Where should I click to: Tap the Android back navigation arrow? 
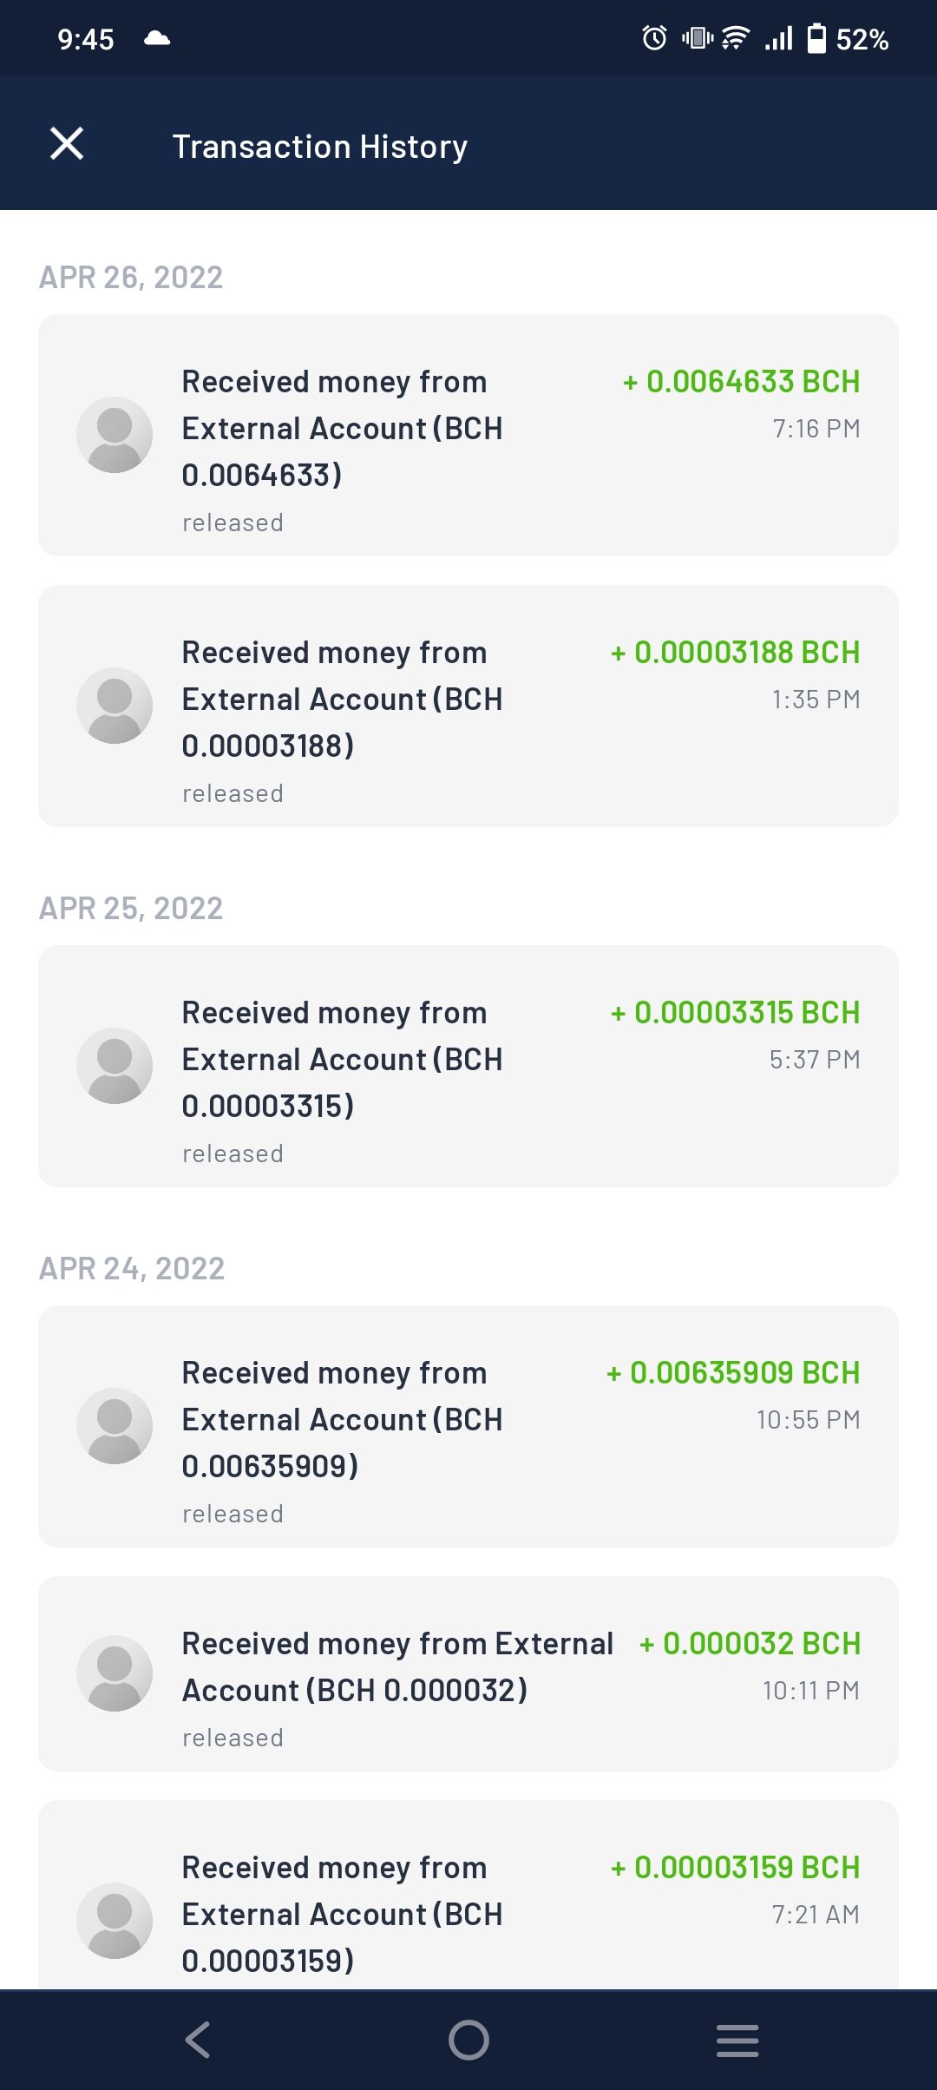[198, 2040]
